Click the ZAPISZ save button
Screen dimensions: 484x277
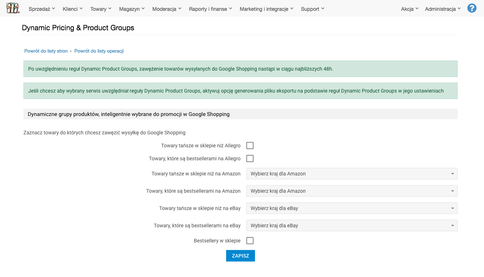tap(241, 256)
